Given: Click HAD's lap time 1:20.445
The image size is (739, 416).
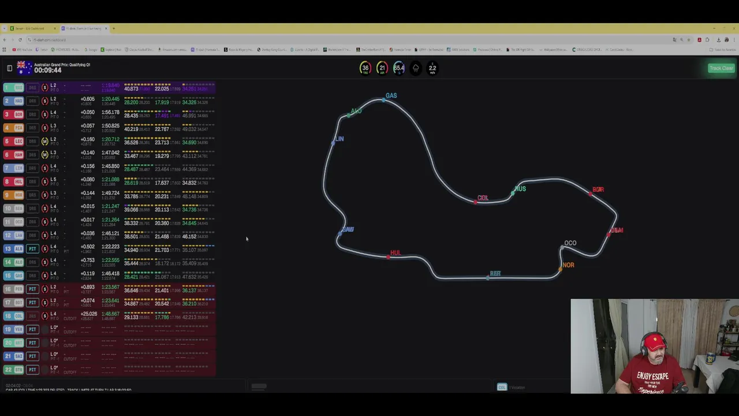Looking at the screenshot, I should pos(110,99).
